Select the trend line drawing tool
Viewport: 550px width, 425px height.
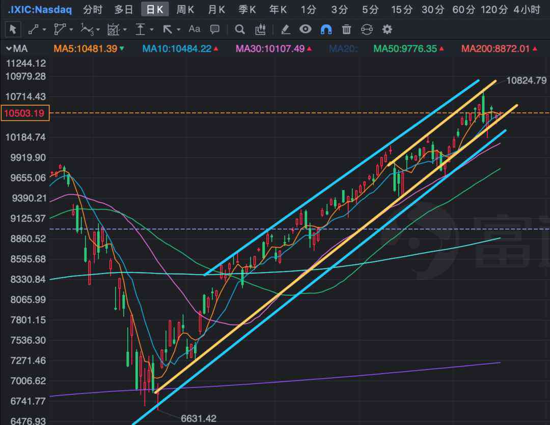[x=33, y=29]
